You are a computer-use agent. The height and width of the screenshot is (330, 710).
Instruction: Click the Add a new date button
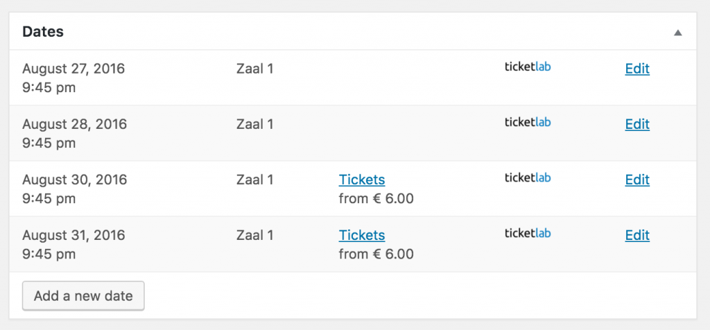coord(83,296)
